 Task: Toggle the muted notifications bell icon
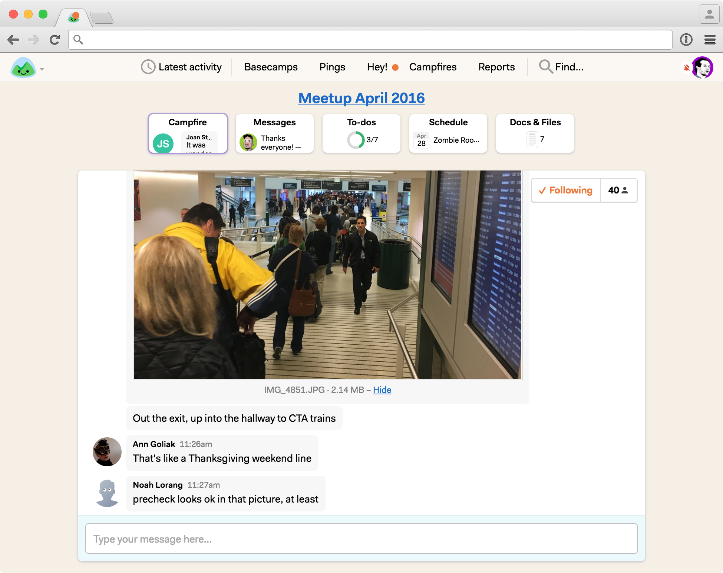pos(687,68)
